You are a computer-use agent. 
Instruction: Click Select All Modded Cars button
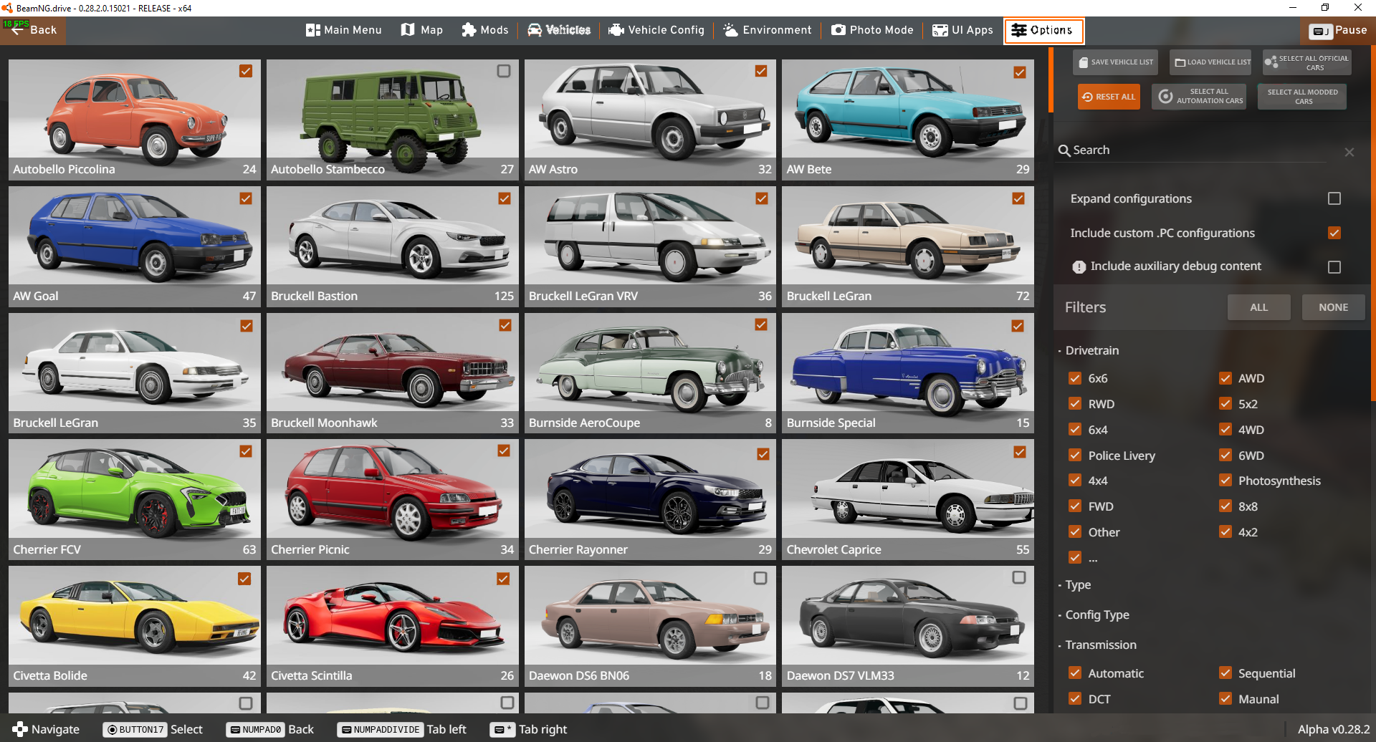click(1302, 97)
